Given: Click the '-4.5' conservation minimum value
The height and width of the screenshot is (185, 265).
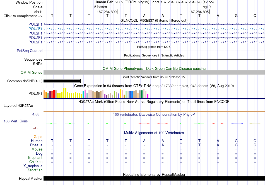Looking at the screenshot, I should pos(36,128).
